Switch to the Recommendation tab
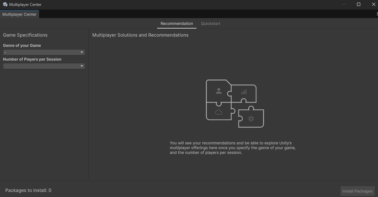 pyautogui.click(x=177, y=24)
